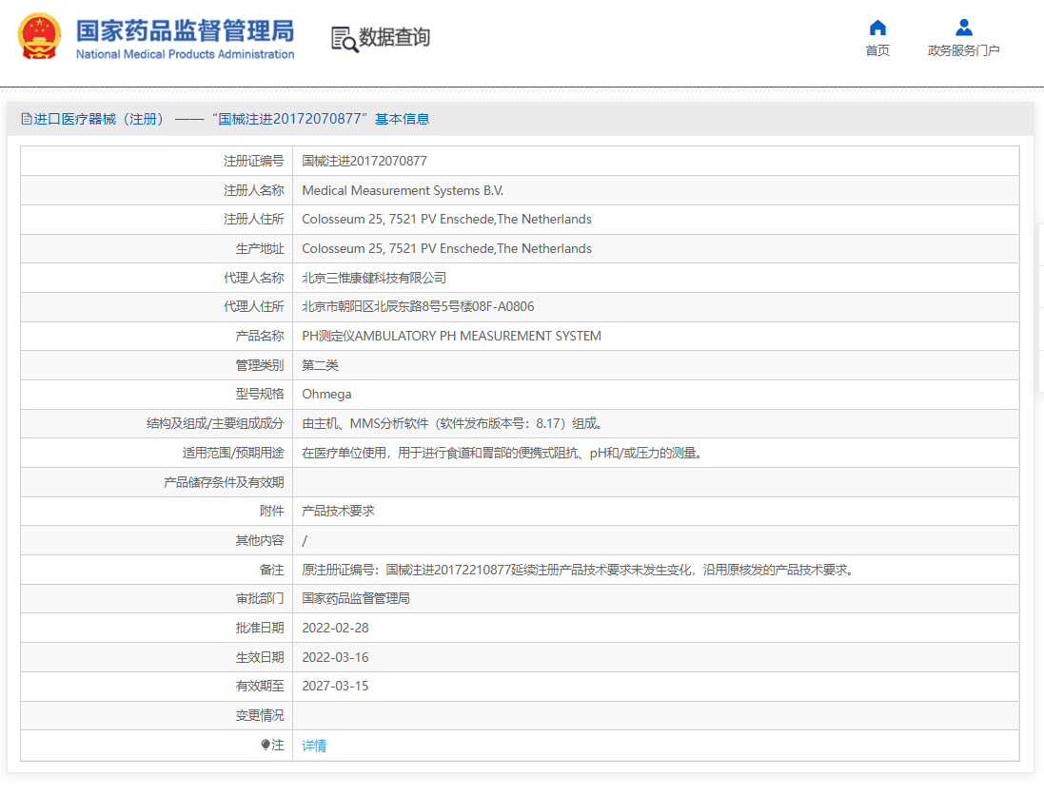Click the 有效期至 row label

click(260, 686)
